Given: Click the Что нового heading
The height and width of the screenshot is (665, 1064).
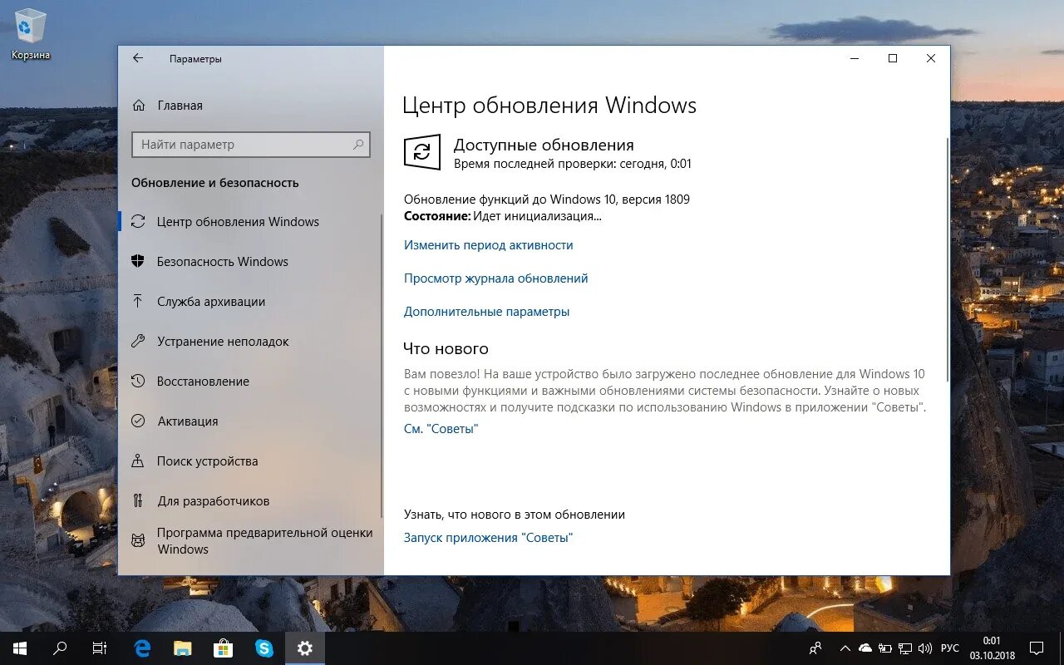Looking at the screenshot, I should click(446, 348).
